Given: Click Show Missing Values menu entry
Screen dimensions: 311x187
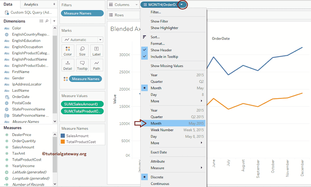Looking at the screenshot, I should click(167, 66).
